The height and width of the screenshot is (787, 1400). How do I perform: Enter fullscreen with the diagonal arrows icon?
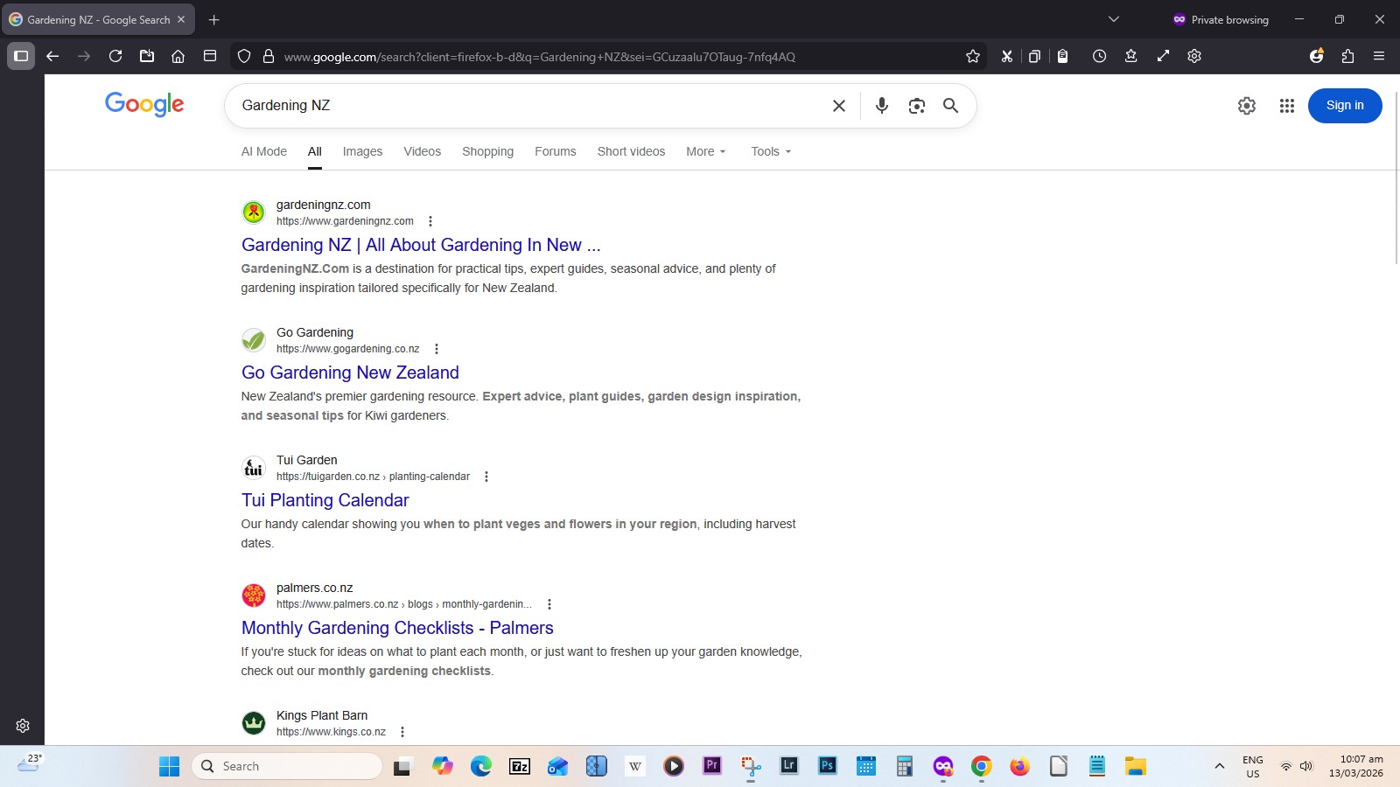pos(1163,56)
